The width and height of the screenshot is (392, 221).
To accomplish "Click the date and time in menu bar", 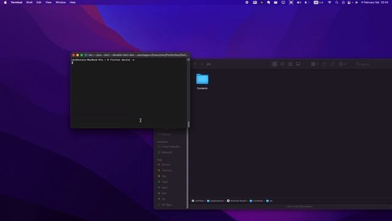I will point(374,2).
